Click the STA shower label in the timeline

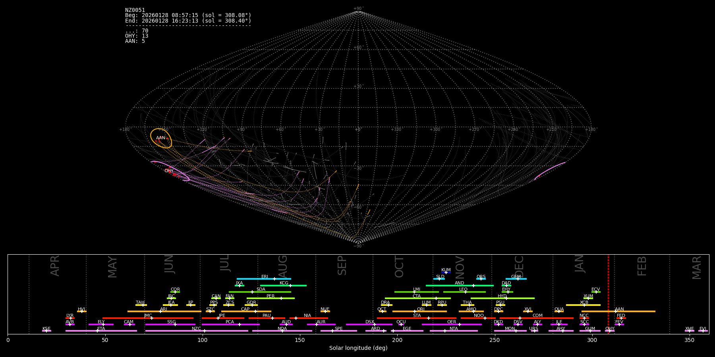click(417, 316)
